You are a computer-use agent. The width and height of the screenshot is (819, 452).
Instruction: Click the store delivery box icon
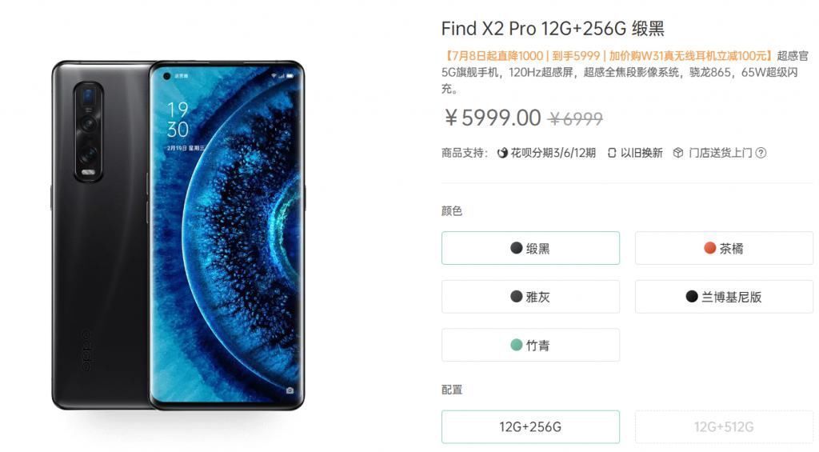coord(678,153)
